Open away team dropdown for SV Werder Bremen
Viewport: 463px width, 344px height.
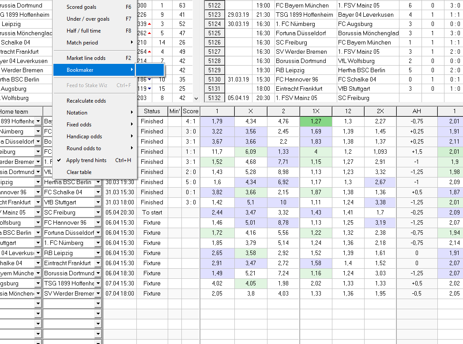coord(98,294)
